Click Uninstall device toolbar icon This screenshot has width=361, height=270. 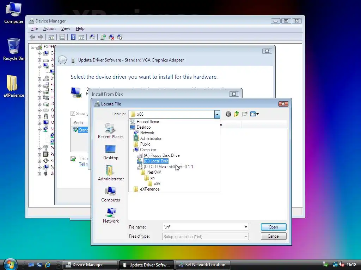coord(111,37)
